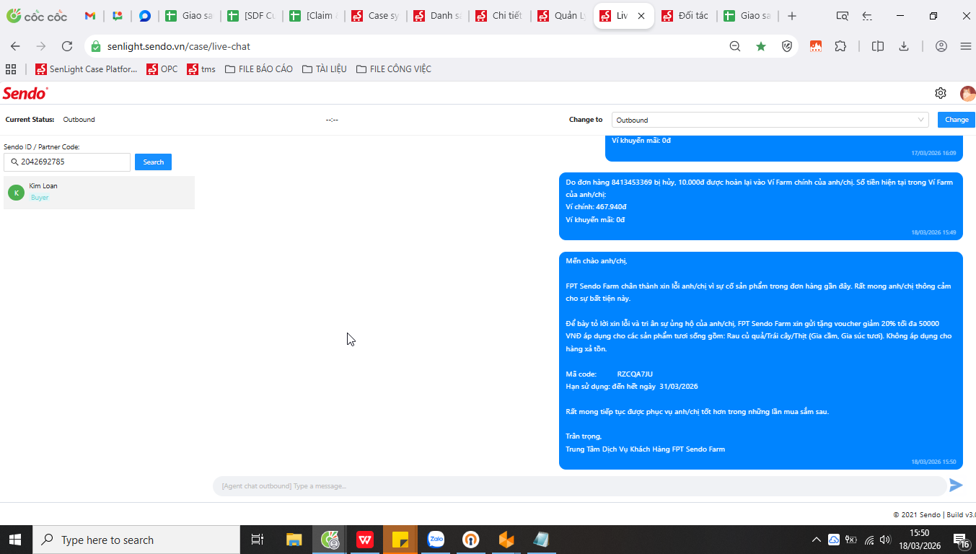
Task: Click the Change button
Action: click(x=957, y=120)
